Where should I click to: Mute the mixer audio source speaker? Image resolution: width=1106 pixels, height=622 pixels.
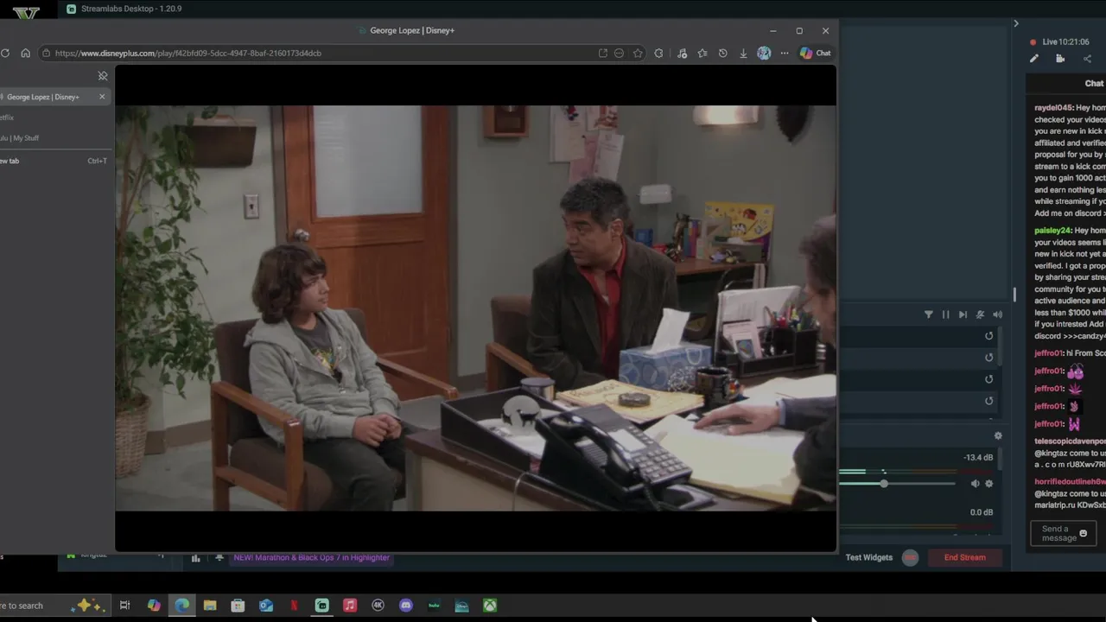(976, 484)
